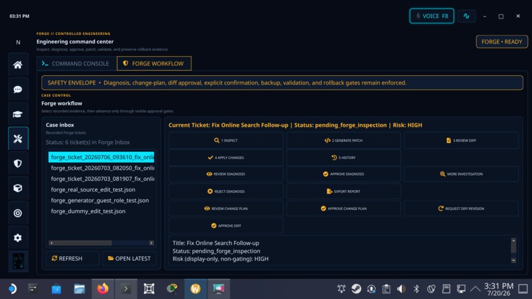The width and height of the screenshot is (532, 299).
Task: Select forge_generator_guest_role_test.json
Action: tap(101, 200)
